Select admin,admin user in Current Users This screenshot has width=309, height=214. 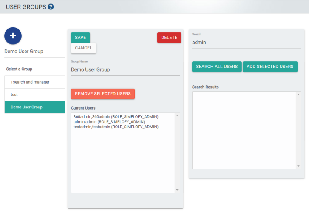pos(109,122)
